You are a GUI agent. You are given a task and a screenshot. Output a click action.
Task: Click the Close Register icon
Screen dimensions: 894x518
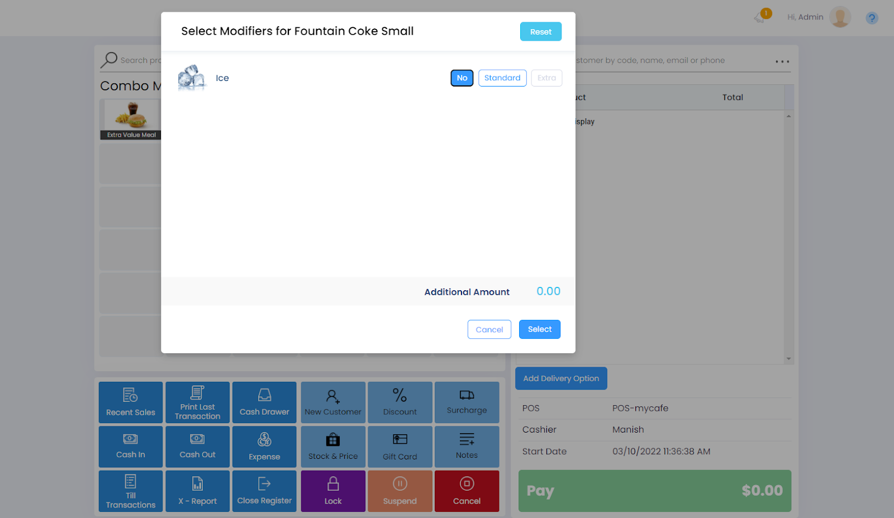click(264, 484)
